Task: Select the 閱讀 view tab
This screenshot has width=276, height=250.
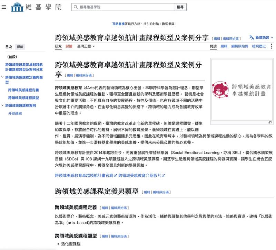Action: coord(213,46)
